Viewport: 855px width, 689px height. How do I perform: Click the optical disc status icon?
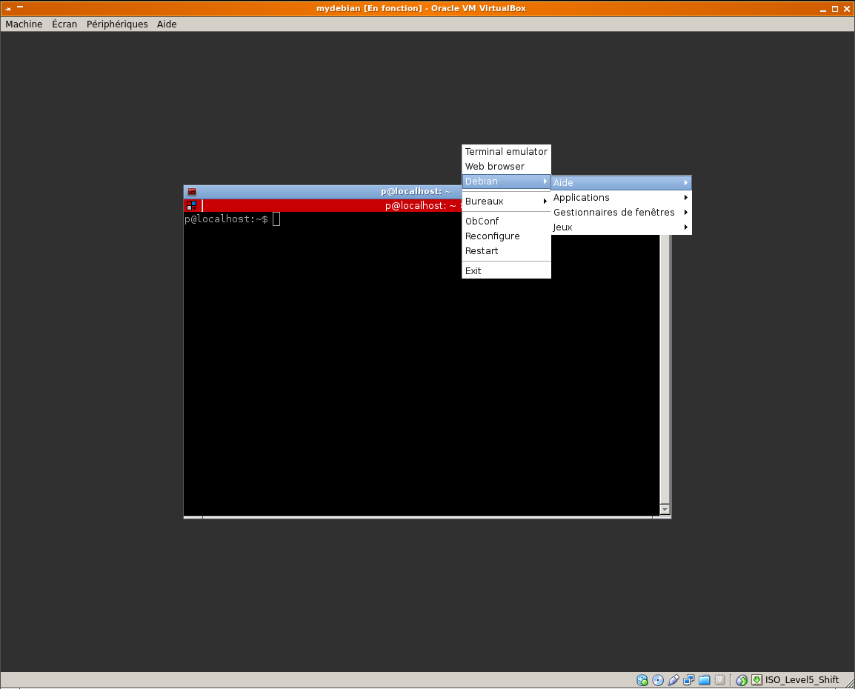coord(658,679)
